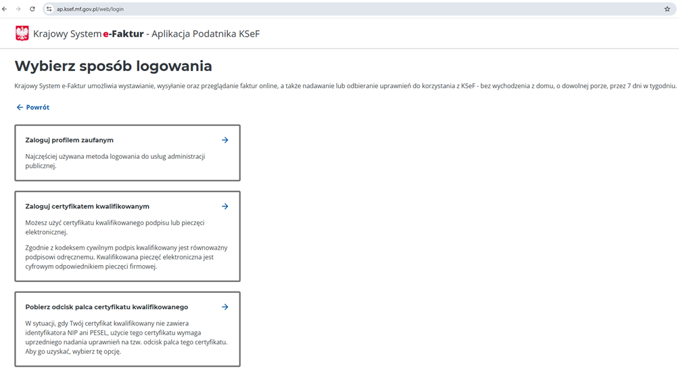Click the arrow in the certyfikat kwalifikowany card

[x=225, y=206]
